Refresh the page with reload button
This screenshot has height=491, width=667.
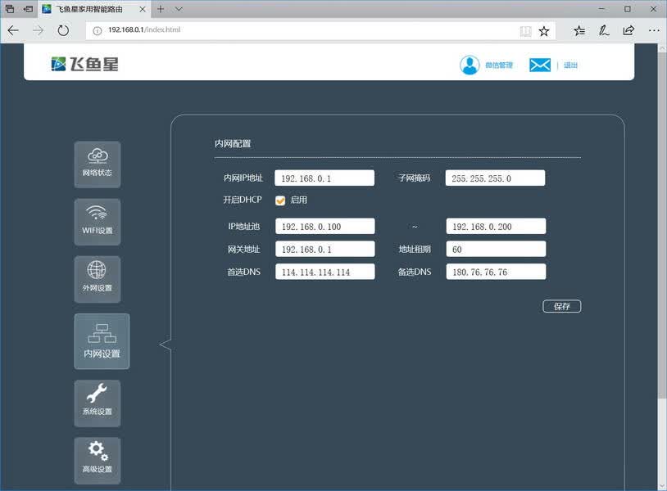pos(63,30)
